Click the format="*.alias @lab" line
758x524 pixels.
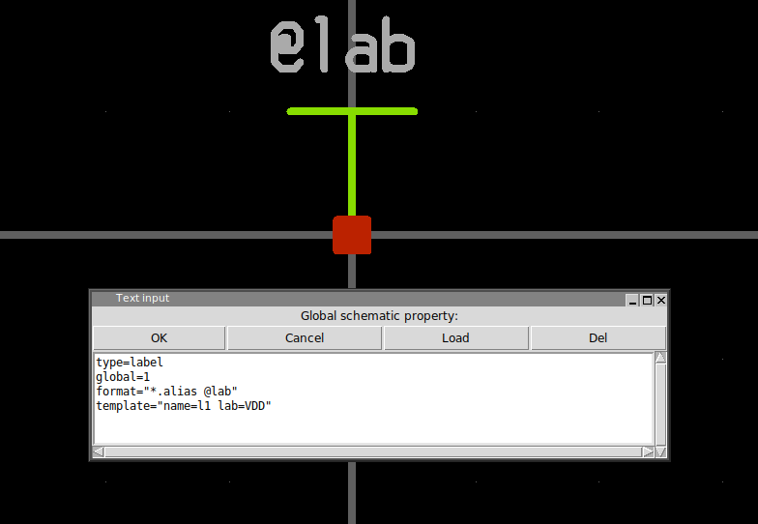[x=166, y=392]
